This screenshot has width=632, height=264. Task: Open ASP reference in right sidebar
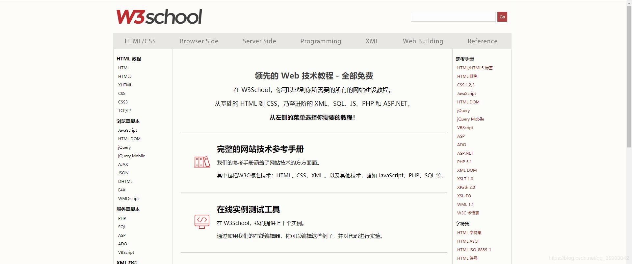pos(461,136)
